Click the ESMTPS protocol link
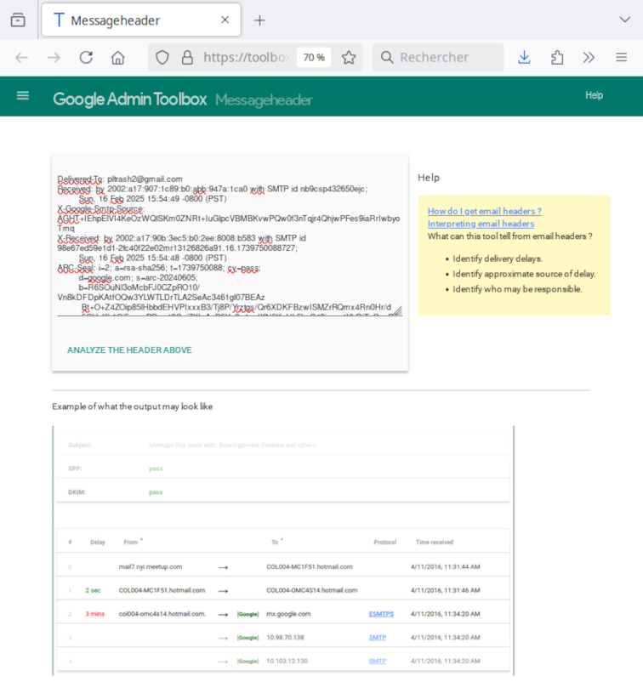The height and width of the screenshot is (682, 643). pyautogui.click(x=381, y=614)
